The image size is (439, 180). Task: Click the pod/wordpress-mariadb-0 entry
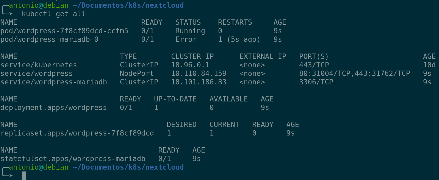click(x=49, y=39)
